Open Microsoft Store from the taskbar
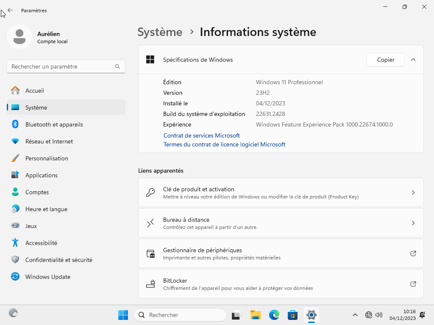 292,315
